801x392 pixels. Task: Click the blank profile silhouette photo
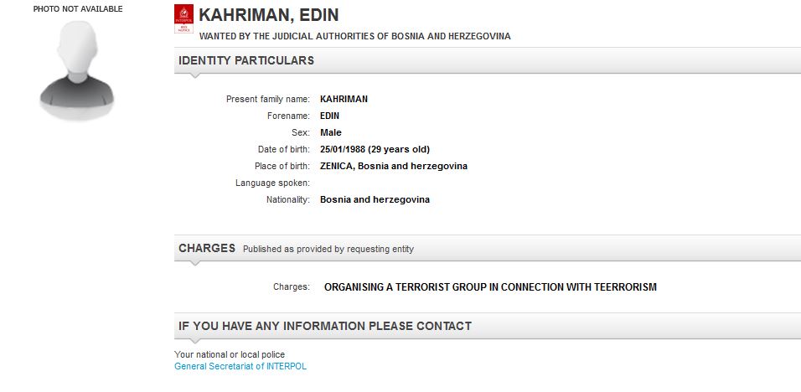click(x=77, y=70)
